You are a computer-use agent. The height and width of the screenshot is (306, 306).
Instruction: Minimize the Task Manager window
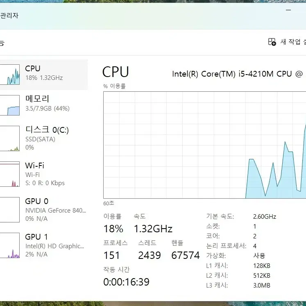[288, 10]
